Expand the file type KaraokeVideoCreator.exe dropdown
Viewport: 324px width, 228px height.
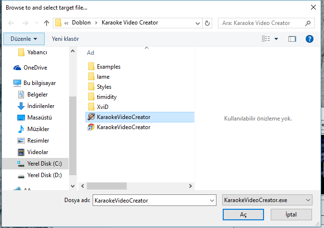(308, 199)
